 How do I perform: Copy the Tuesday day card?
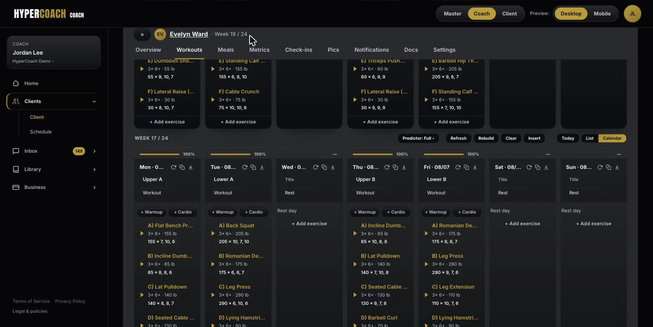[x=253, y=167]
